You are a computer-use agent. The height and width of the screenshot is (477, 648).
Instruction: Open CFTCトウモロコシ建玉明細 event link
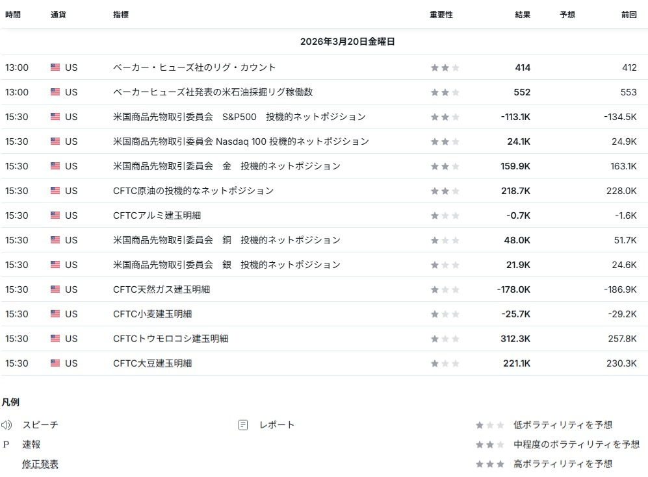click(170, 339)
